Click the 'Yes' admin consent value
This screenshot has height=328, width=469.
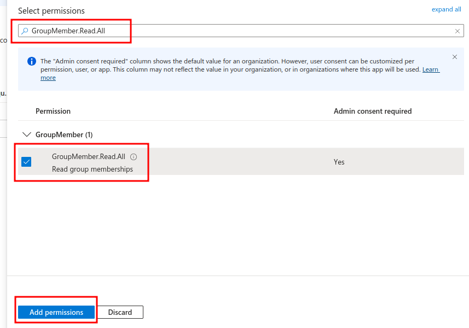339,162
